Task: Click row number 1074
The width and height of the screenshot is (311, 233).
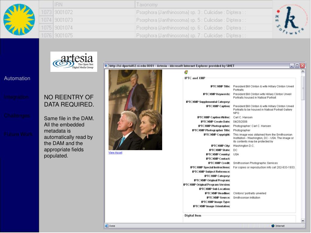Action: (x=46, y=20)
